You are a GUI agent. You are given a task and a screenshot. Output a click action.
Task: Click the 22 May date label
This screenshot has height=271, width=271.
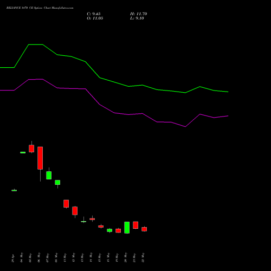(x=143, y=257)
